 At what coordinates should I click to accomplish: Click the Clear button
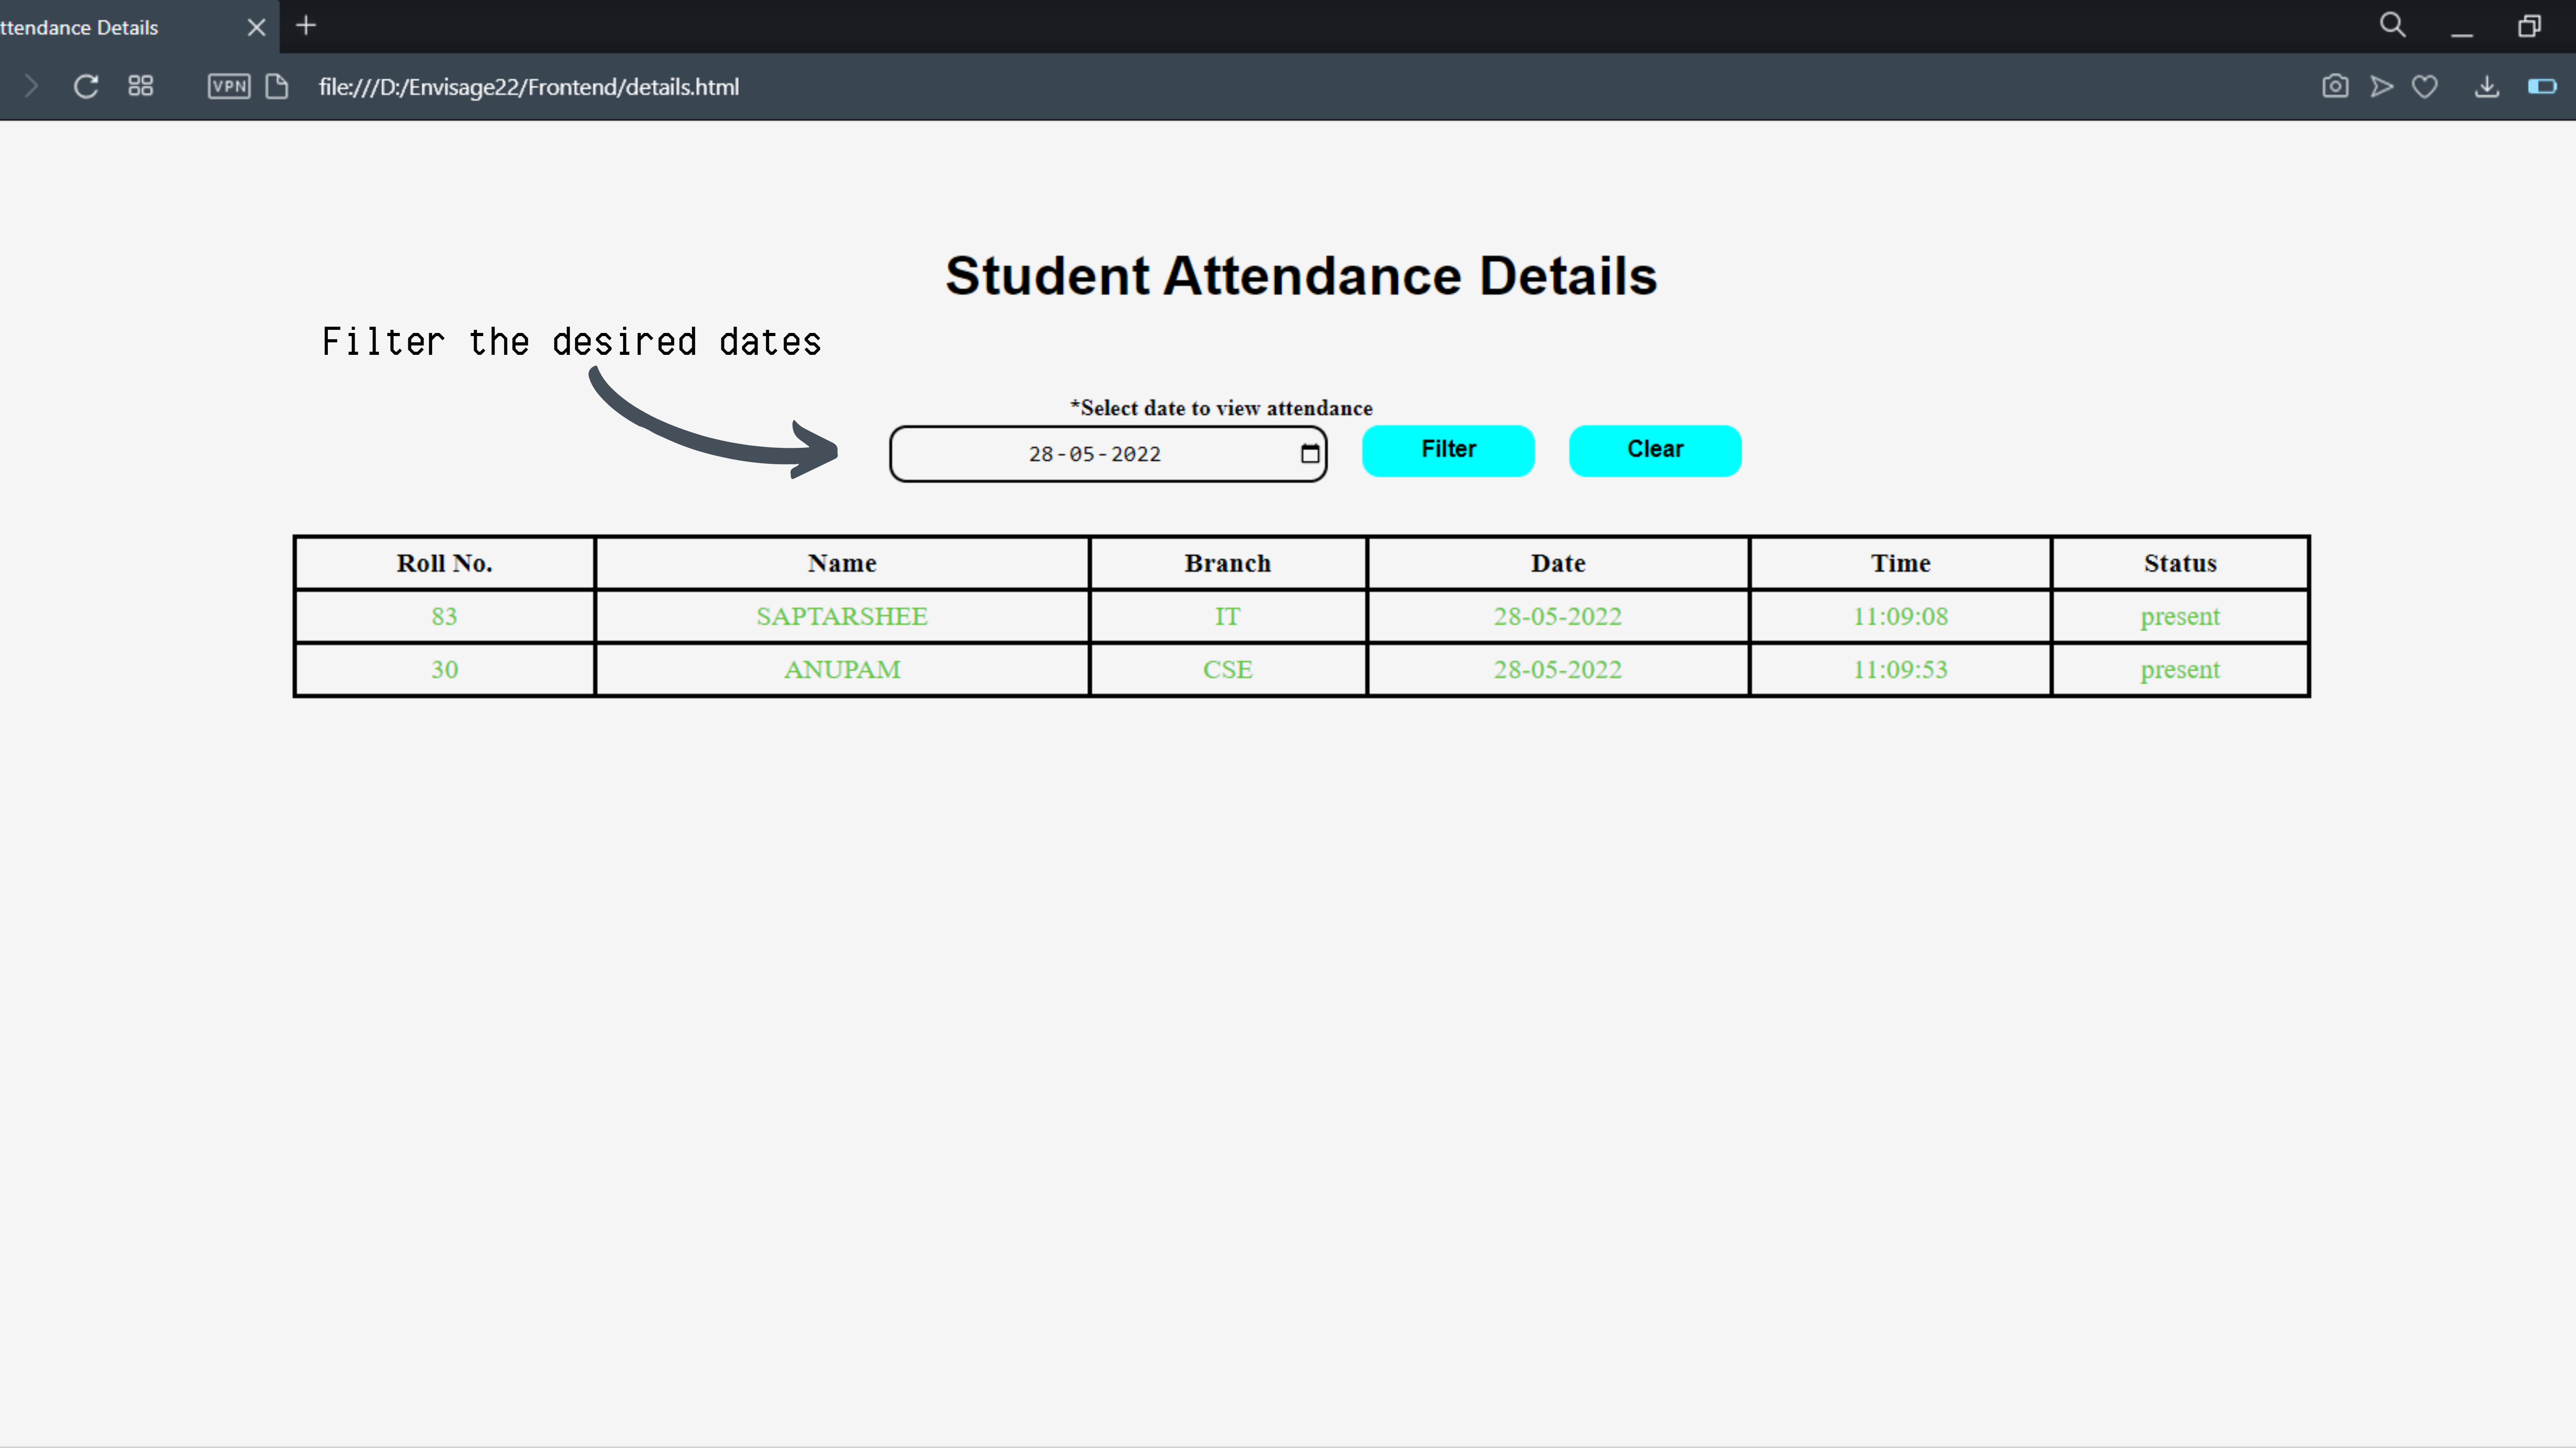[1655, 450]
